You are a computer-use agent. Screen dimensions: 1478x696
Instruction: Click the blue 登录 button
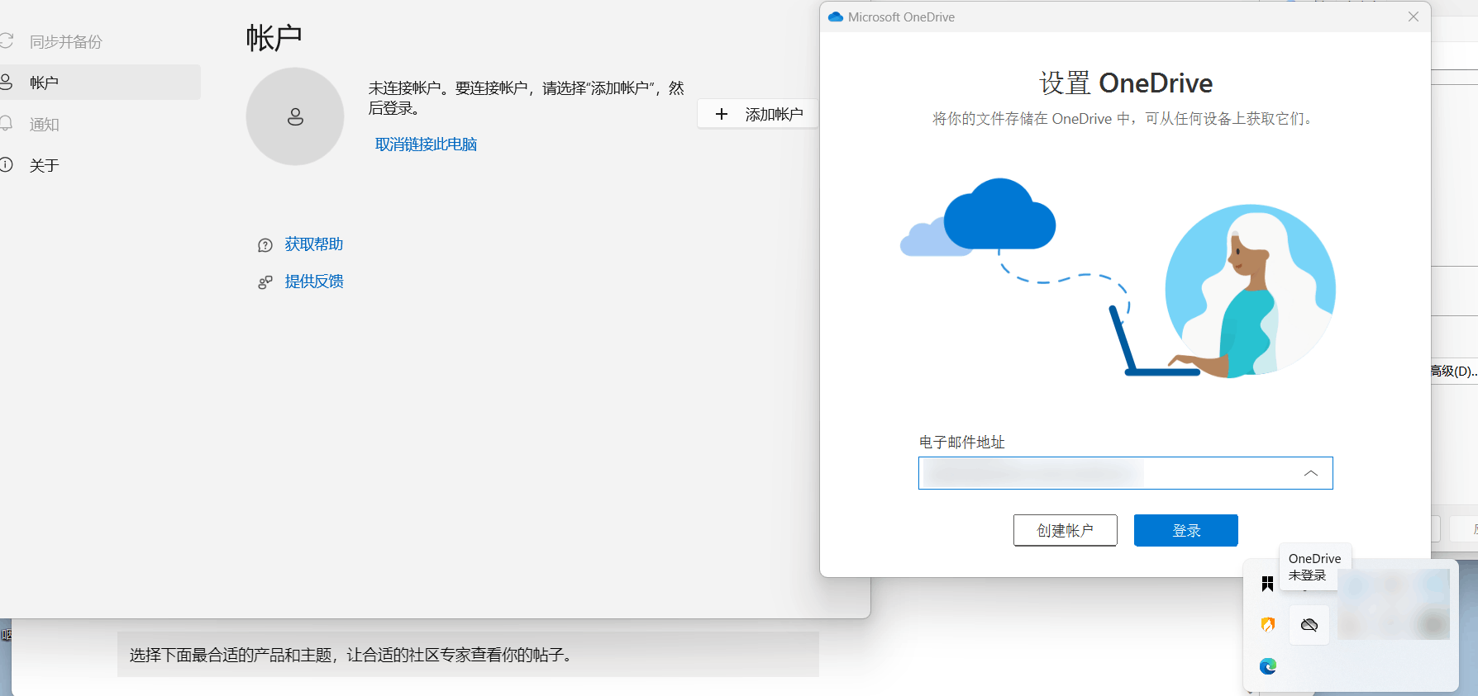[1186, 530]
